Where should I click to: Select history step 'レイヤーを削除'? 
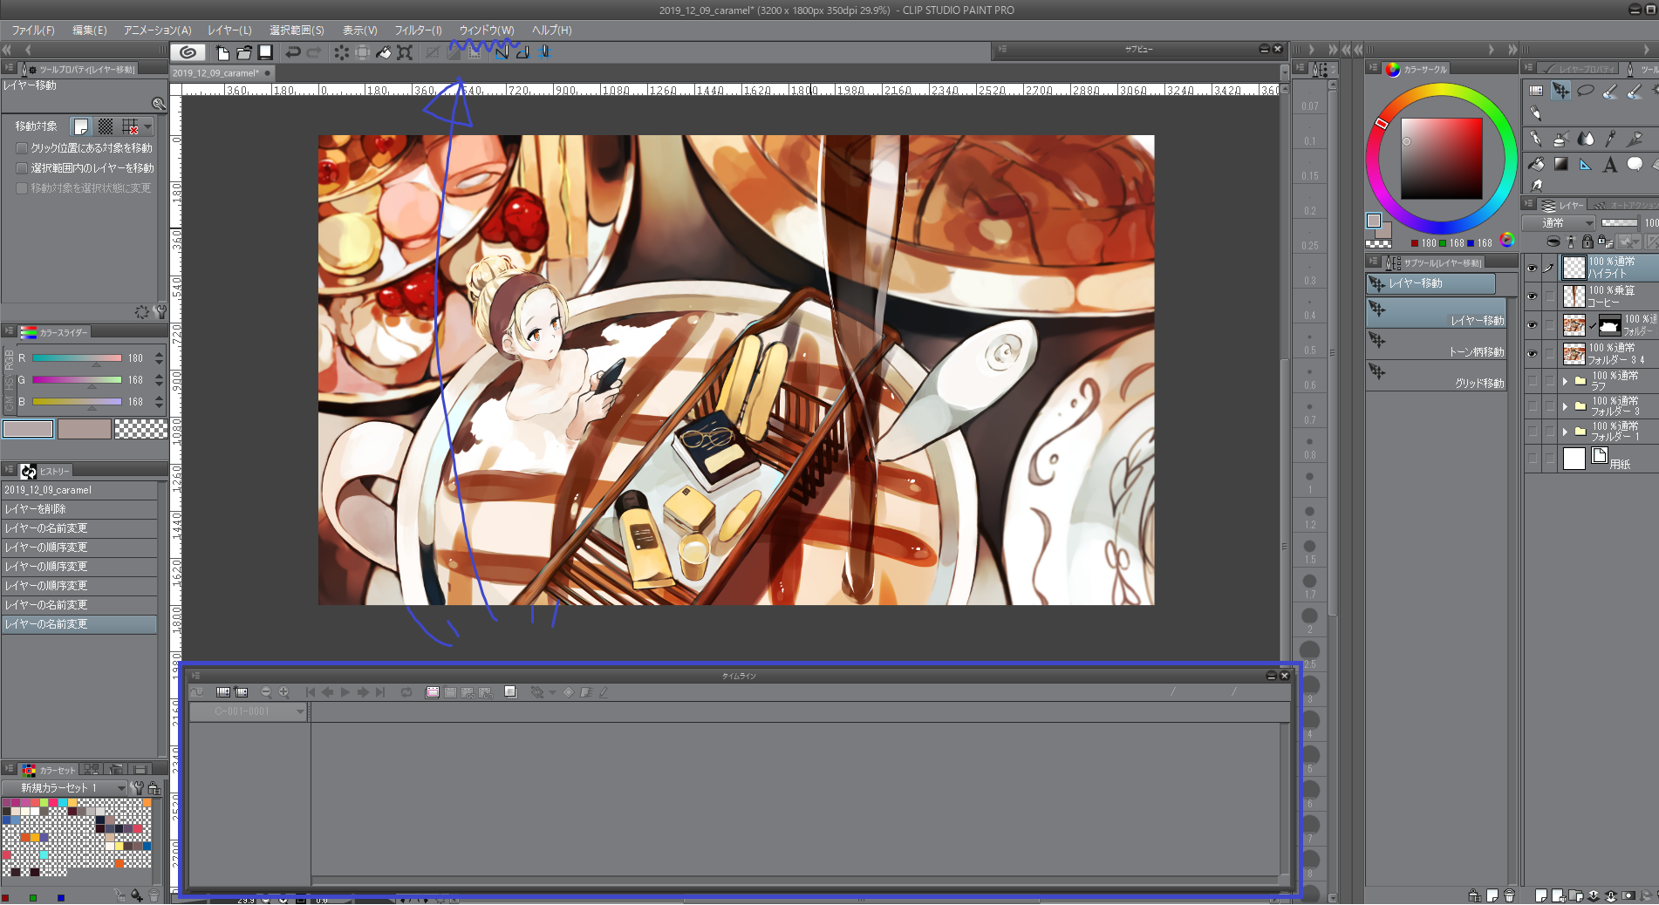pos(79,509)
